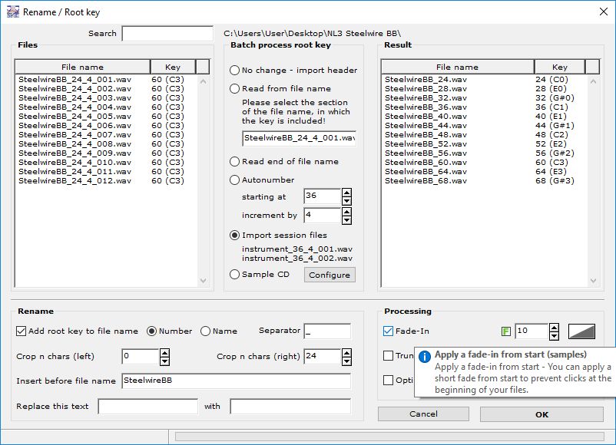Increase Crop n chars (right) value
The height and width of the screenshot is (445, 616).
click(x=346, y=353)
